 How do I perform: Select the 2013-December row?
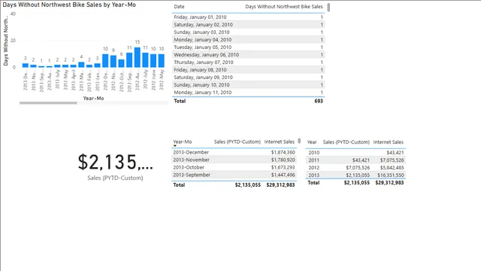click(x=234, y=152)
